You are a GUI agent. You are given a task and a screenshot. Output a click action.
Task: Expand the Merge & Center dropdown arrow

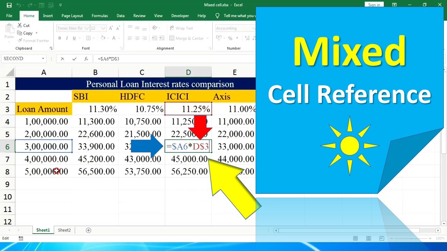coord(207,38)
